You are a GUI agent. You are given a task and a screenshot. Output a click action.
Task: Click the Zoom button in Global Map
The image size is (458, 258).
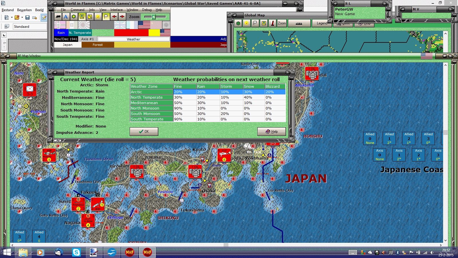tap(282, 23)
